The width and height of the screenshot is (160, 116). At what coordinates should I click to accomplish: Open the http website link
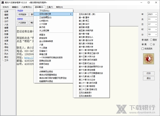pos(29,58)
